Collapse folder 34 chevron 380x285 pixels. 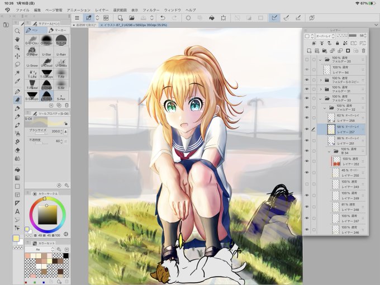click(x=329, y=151)
